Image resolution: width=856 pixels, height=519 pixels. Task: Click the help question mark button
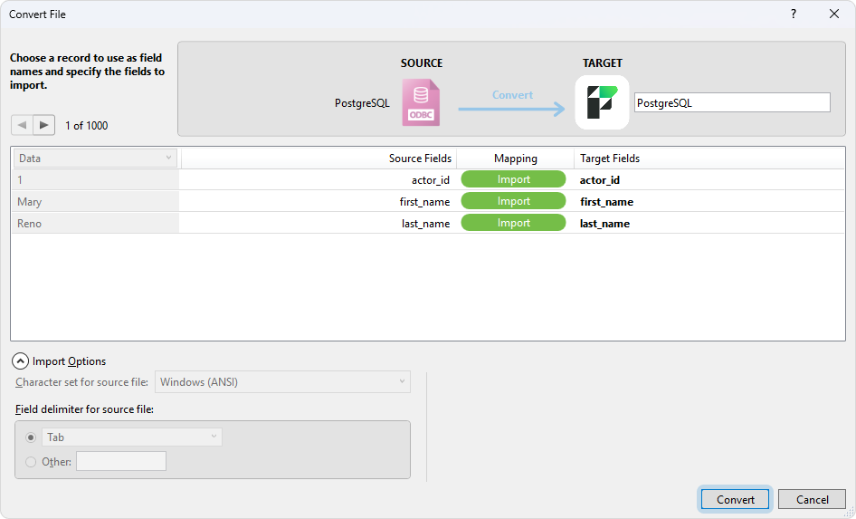794,14
